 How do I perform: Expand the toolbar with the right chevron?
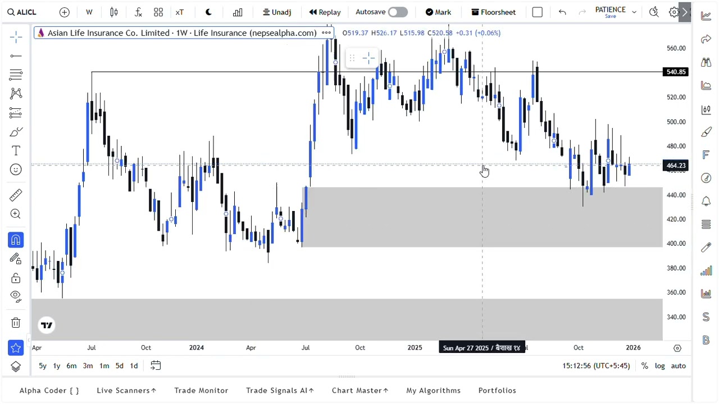click(x=684, y=12)
